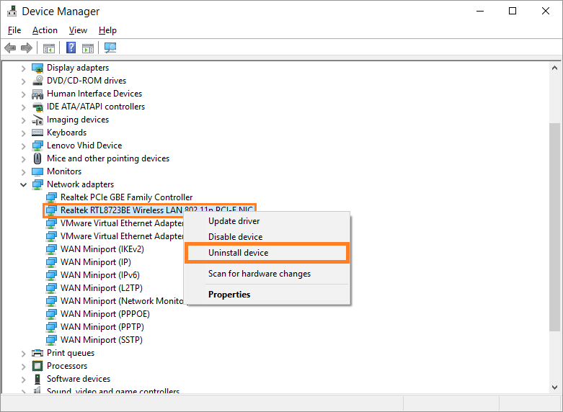This screenshot has width=563, height=412.
Task: Click the Realtek PCIe GBE Family Controller icon
Action: point(51,197)
